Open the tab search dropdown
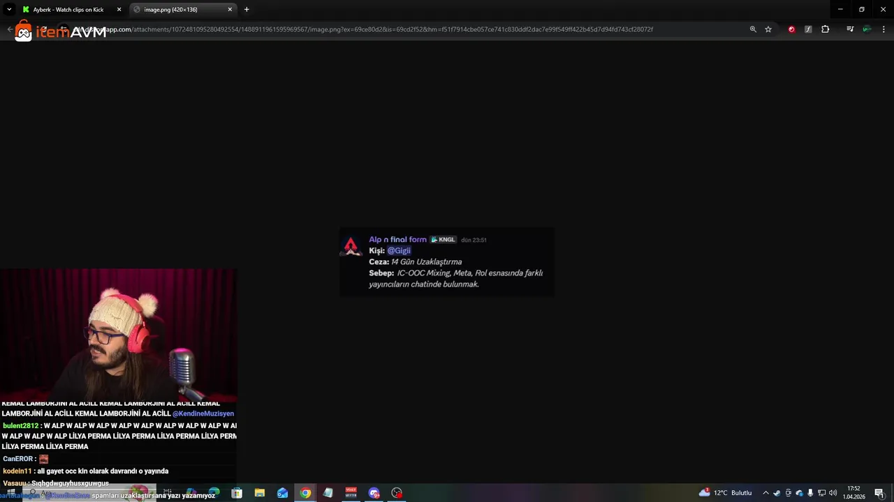This screenshot has height=502, width=894. [x=9, y=10]
